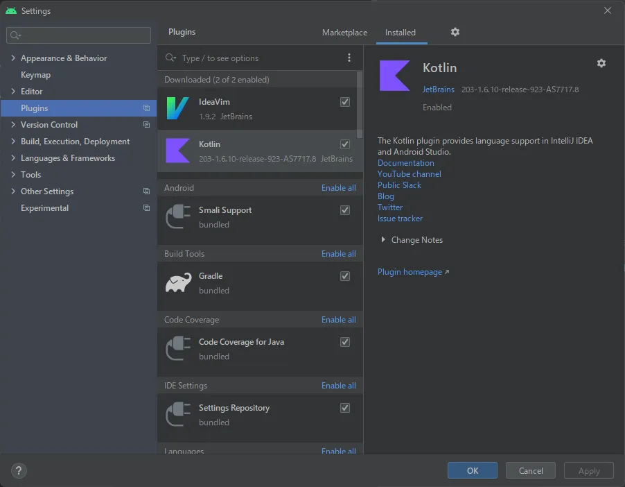Open the plugin search options kebab menu
625x487 pixels.
coord(349,58)
